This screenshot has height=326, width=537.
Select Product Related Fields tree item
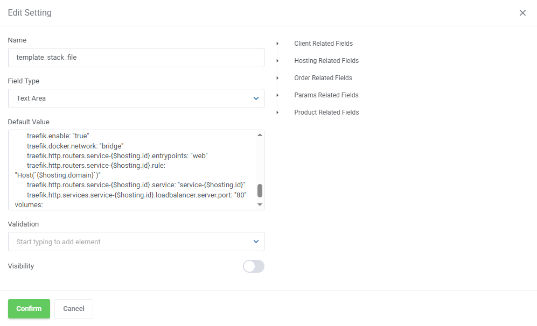pos(326,112)
